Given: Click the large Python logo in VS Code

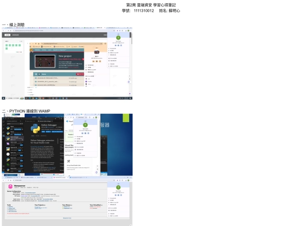Looking at the screenshot, I should (x=35, y=128).
